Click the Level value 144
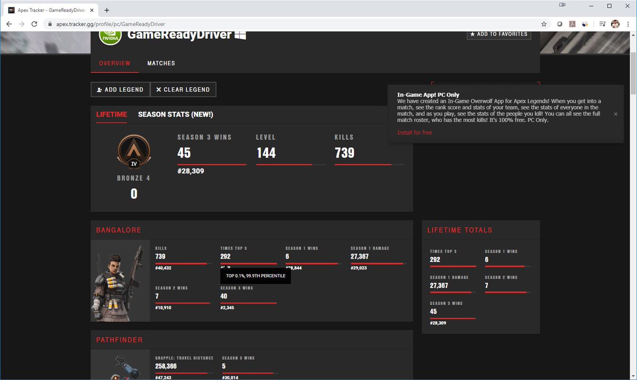This screenshot has width=637, height=380. (266, 153)
